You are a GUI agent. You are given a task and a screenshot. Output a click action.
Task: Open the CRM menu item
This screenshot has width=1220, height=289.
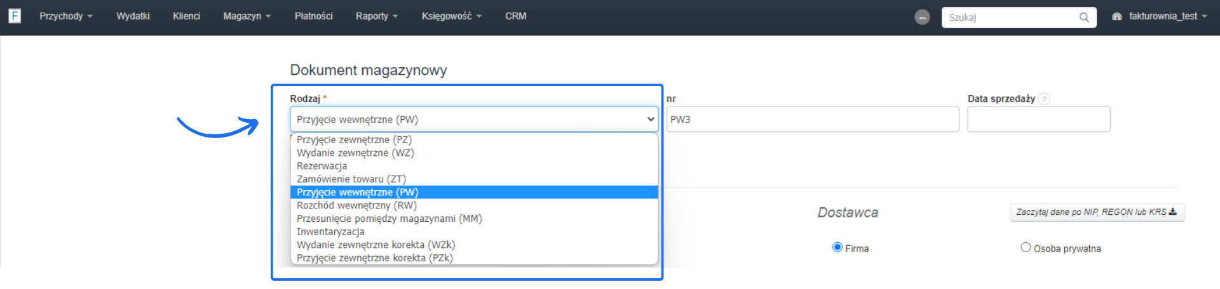tap(515, 16)
